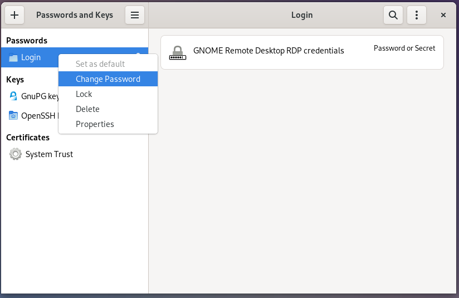The height and width of the screenshot is (298, 459).
Task: Choose Change Password from context menu
Action: [x=108, y=79]
